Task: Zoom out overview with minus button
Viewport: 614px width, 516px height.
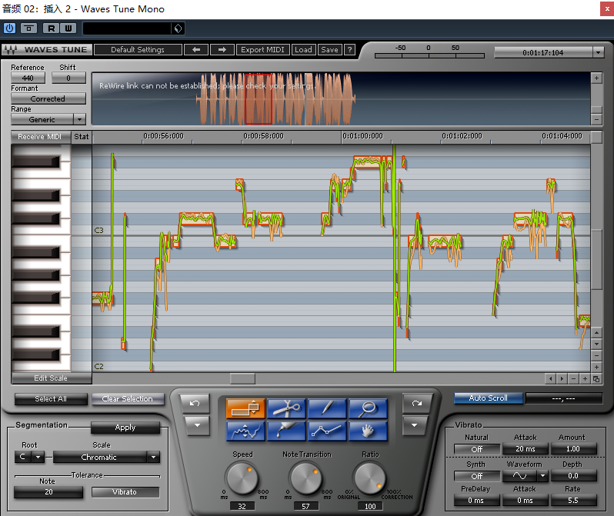Action: (596, 119)
